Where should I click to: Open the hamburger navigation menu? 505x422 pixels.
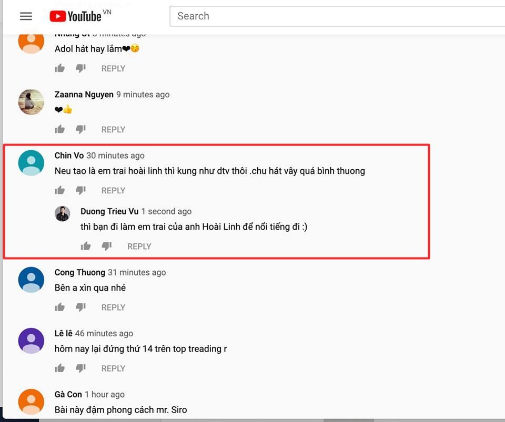pyautogui.click(x=25, y=16)
